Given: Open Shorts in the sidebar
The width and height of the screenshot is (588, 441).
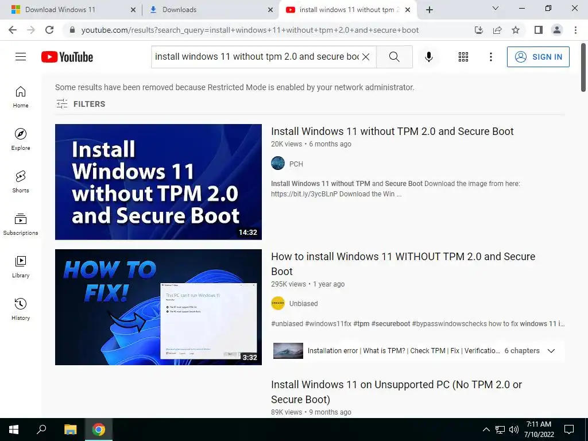Looking at the screenshot, I should (x=21, y=182).
